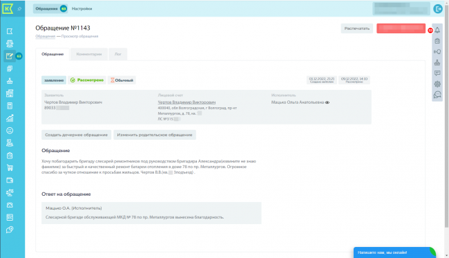The height and width of the screenshot is (258, 449).
Task: Open the clipboard icon in right panel
Action: (x=437, y=41)
